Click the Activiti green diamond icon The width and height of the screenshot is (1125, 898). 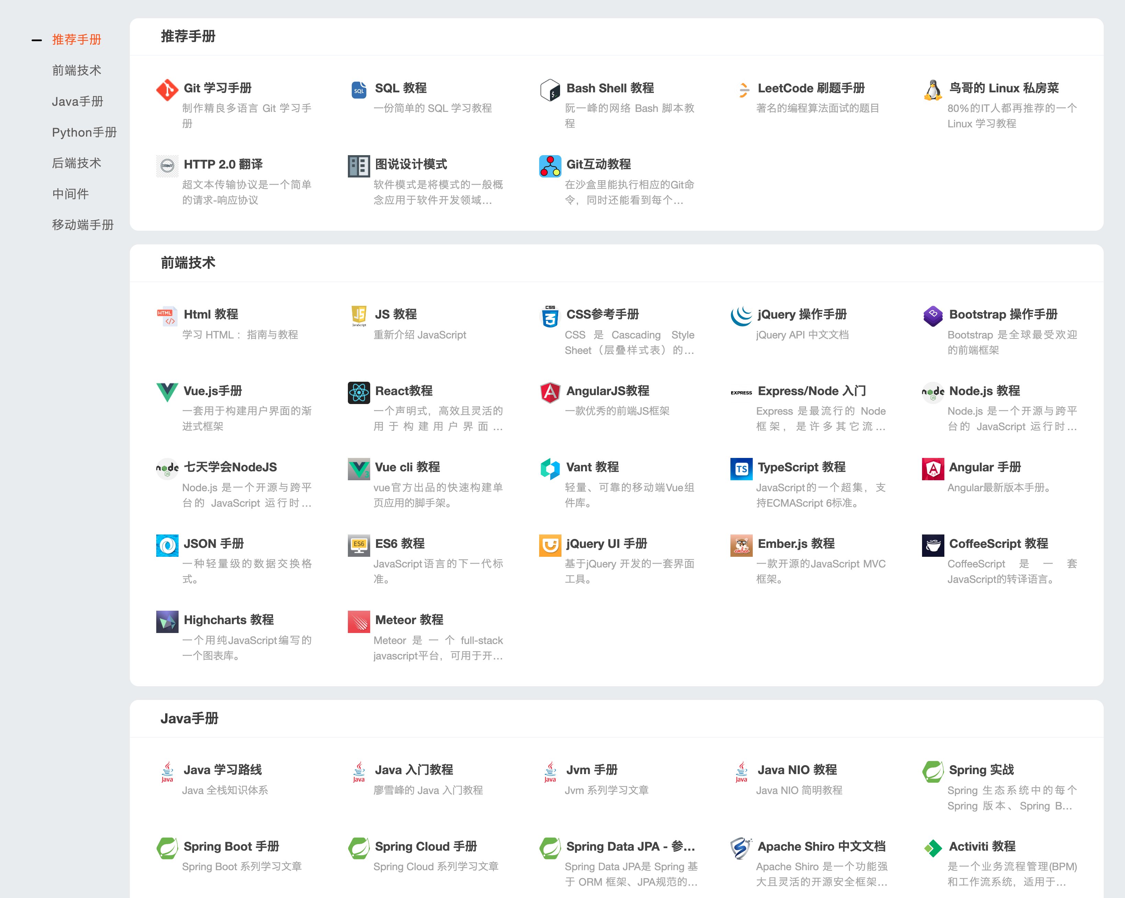(933, 848)
